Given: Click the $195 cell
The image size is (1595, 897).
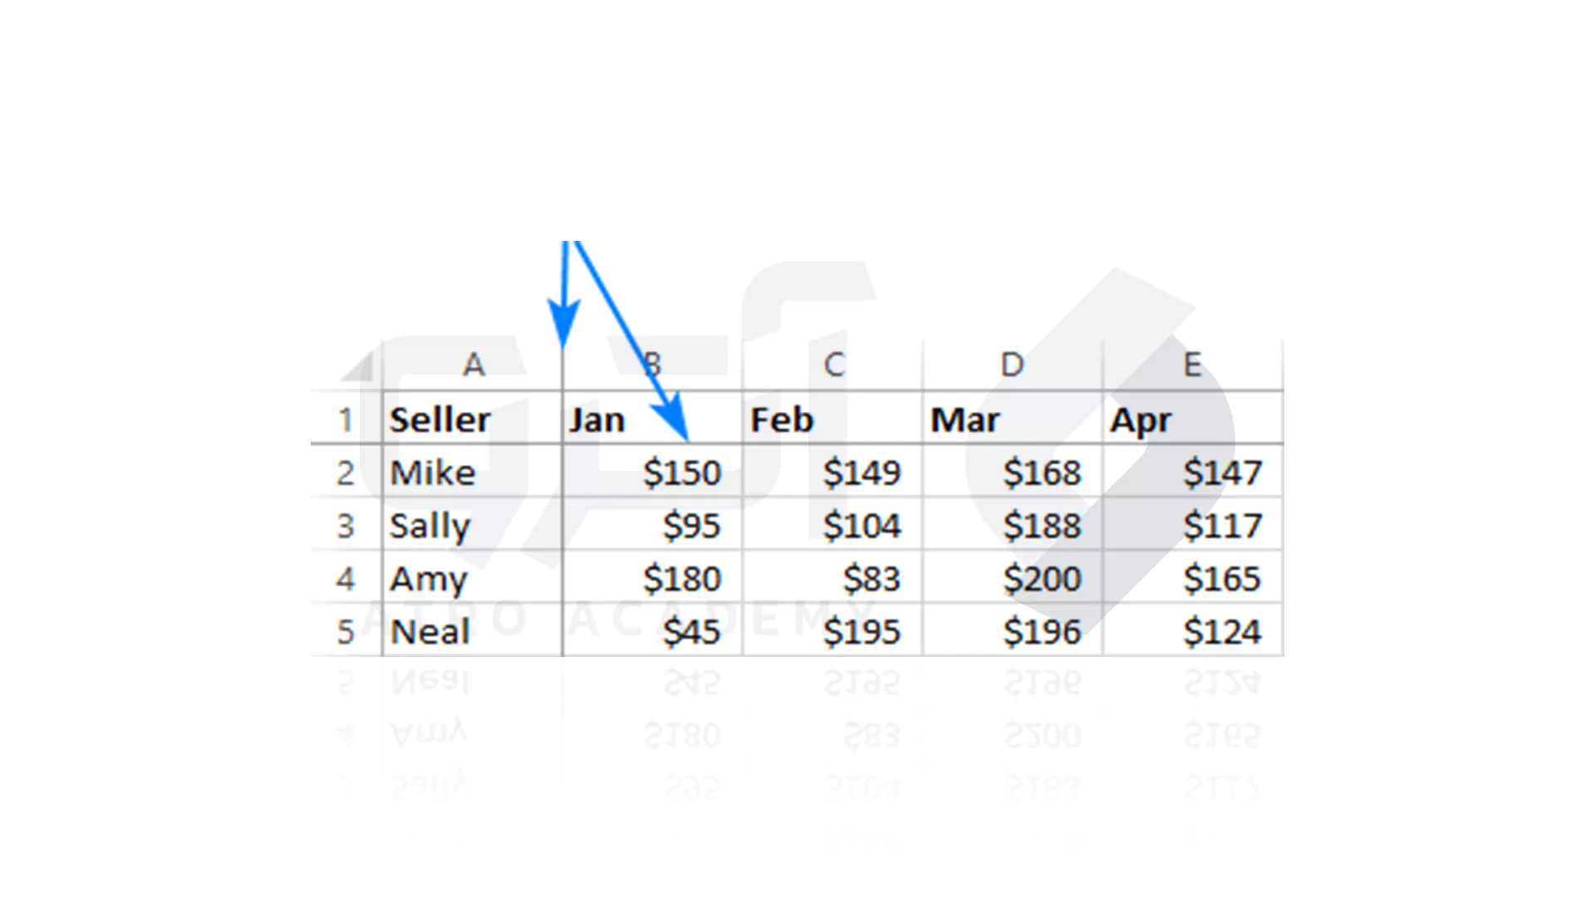Looking at the screenshot, I should click(832, 631).
